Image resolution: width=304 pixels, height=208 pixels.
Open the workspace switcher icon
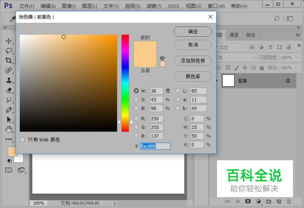[x=290, y=18]
